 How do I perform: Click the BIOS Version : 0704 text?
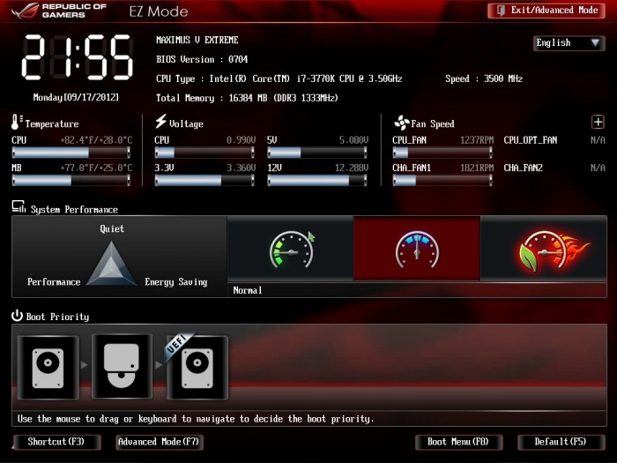(202, 59)
